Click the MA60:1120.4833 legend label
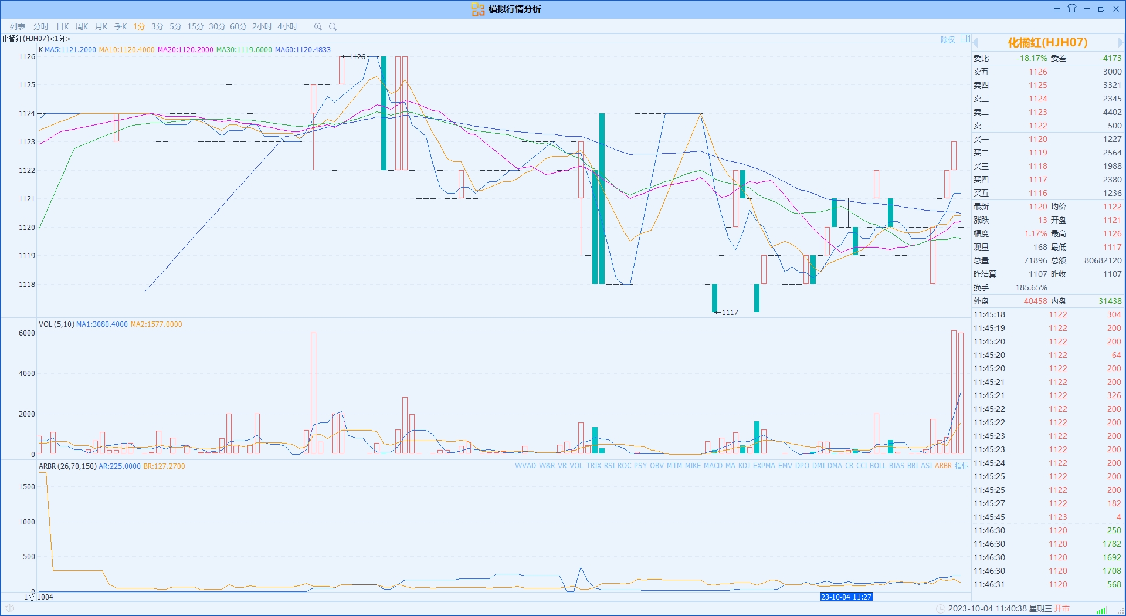 coord(303,50)
